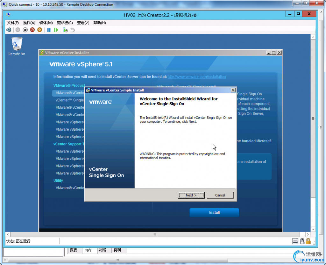Click the Remote Desktop Connection title bar icon
Viewport: 326px width, 265px height.
click(5, 4)
